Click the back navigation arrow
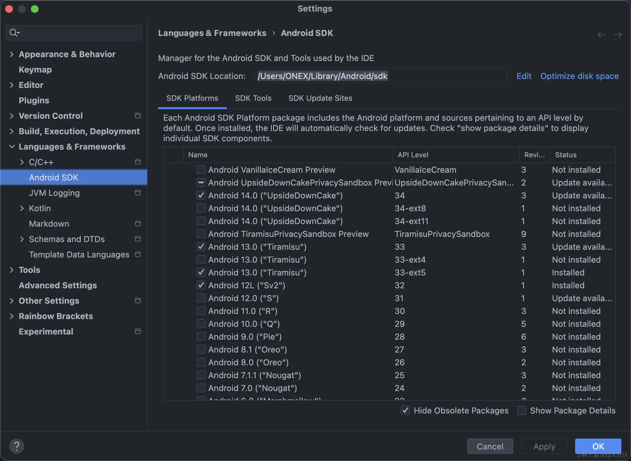Viewport: 631px width, 461px height. pyautogui.click(x=601, y=35)
